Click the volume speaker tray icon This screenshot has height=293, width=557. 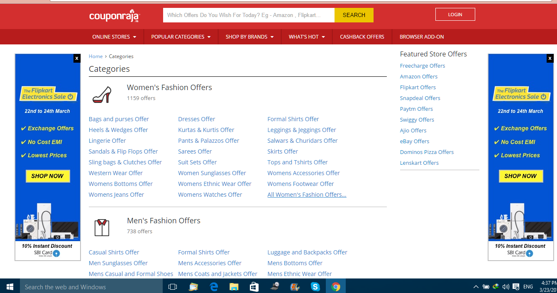point(506,286)
